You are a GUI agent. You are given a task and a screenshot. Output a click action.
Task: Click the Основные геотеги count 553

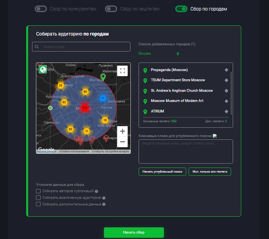[x=174, y=121]
